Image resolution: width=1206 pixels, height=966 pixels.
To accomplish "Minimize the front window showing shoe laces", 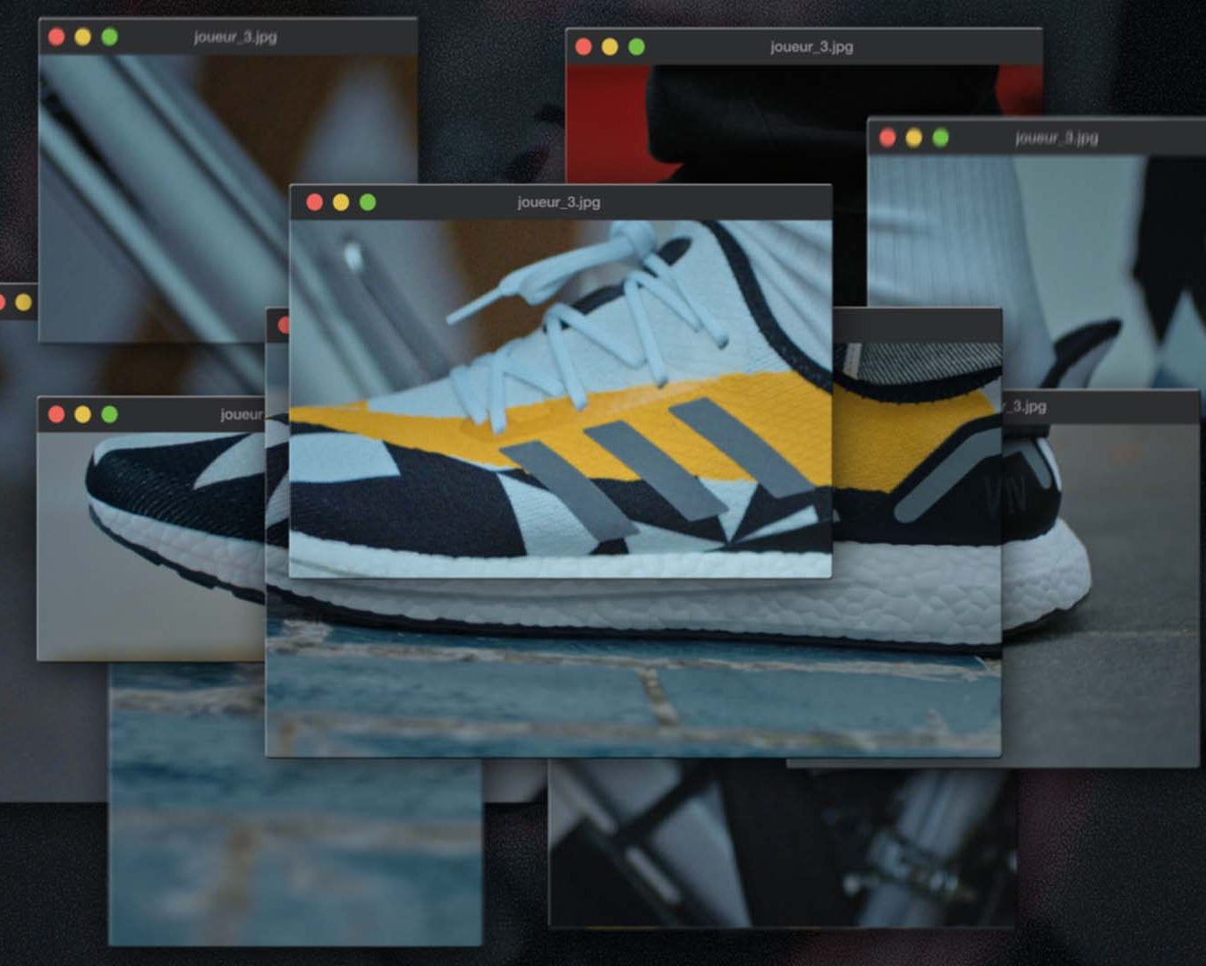I will click(x=341, y=202).
